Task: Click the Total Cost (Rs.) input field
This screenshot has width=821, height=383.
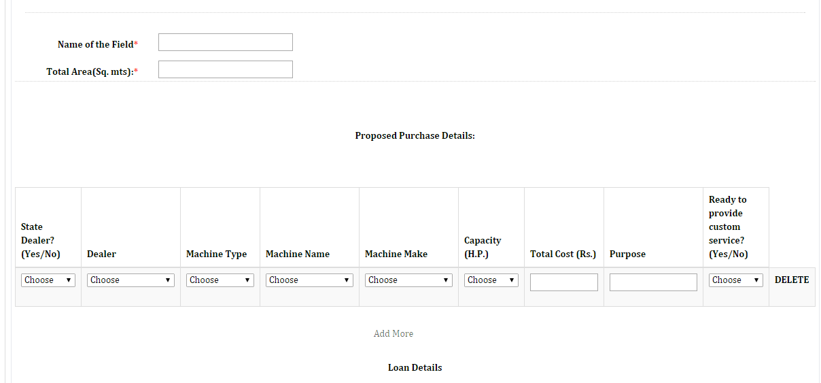Action: coord(564,282)
